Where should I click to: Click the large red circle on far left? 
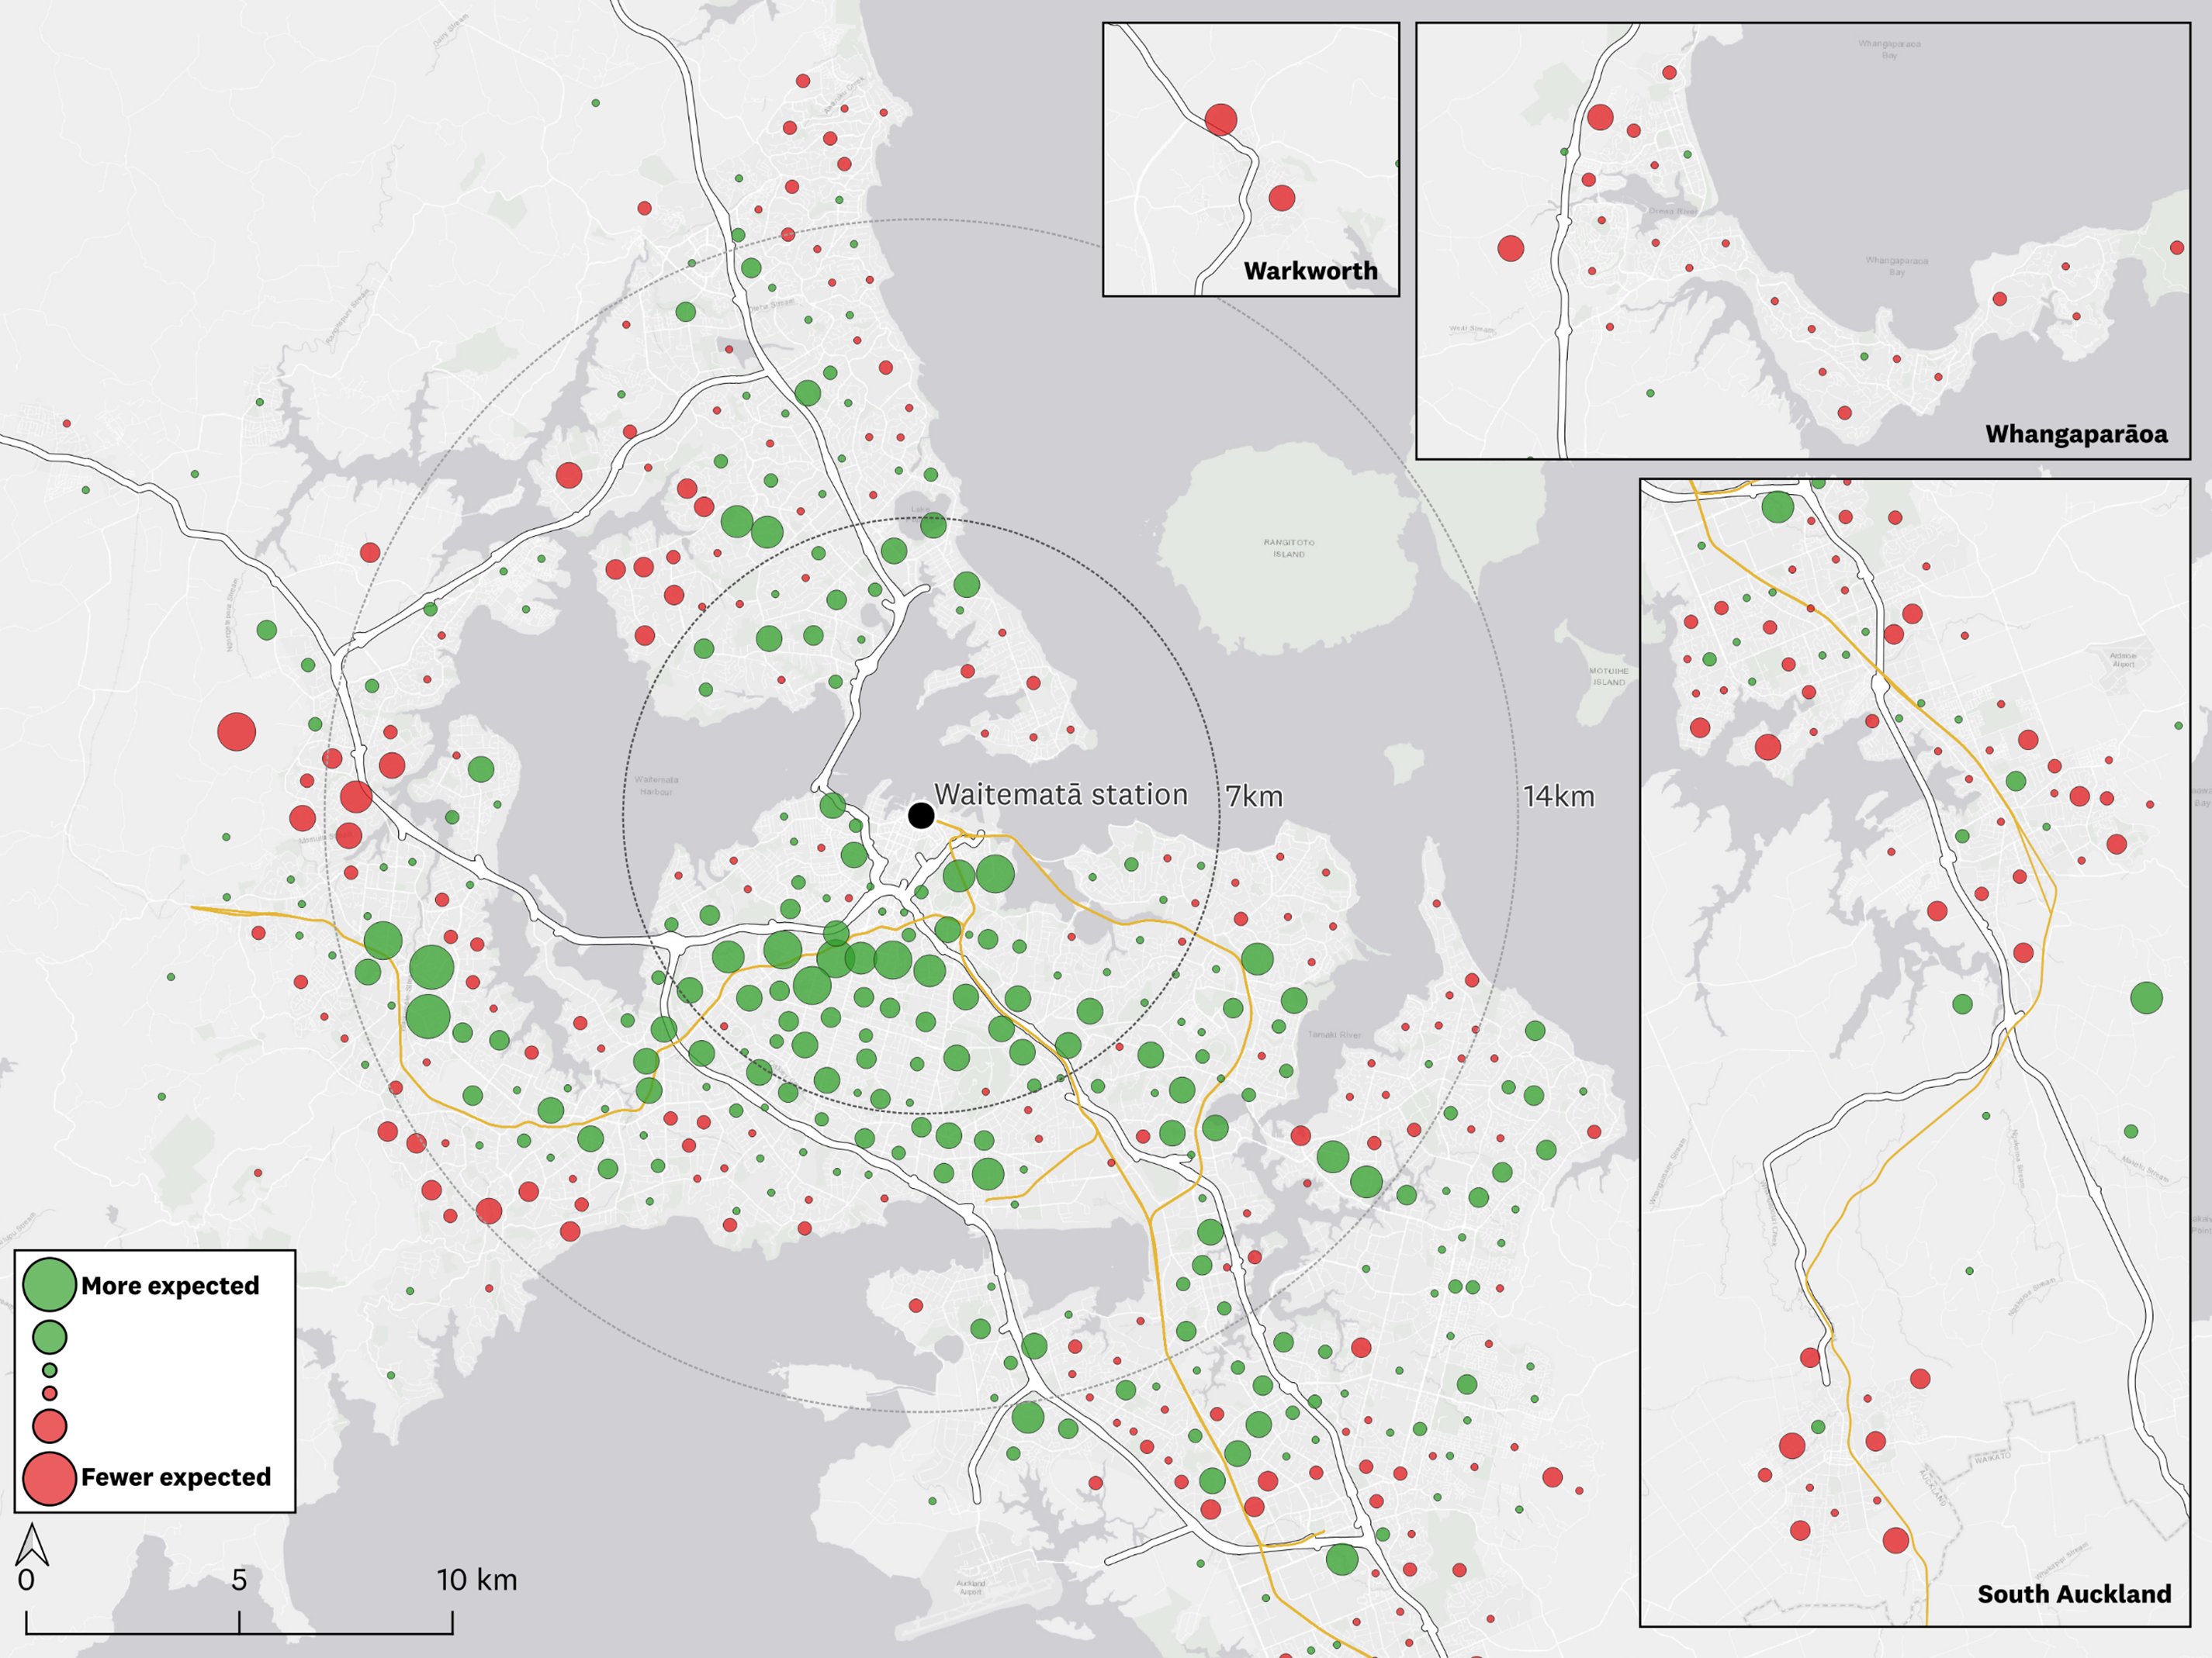click(238, 733)
